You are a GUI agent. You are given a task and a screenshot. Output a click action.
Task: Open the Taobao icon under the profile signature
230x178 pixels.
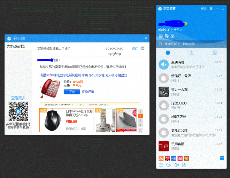click(x=167, y=36)
